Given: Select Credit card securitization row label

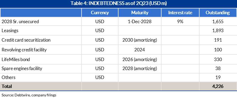Looking at the screenshot, I should [26, 40].
